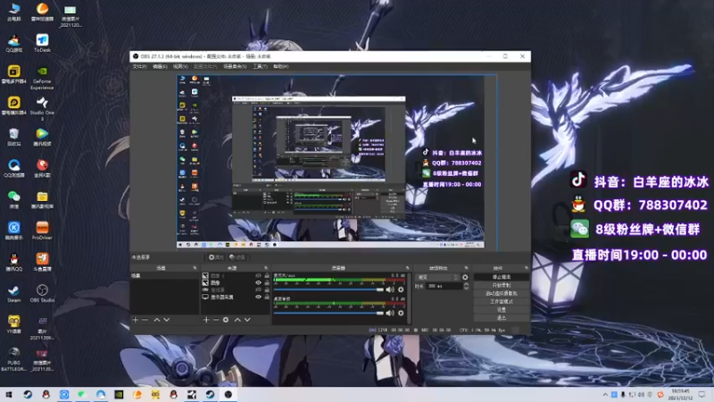This screenshot has height=402, width=714.
Task: Enable 工作室模式 studio mode button
Action: click(x=502, y=302)
